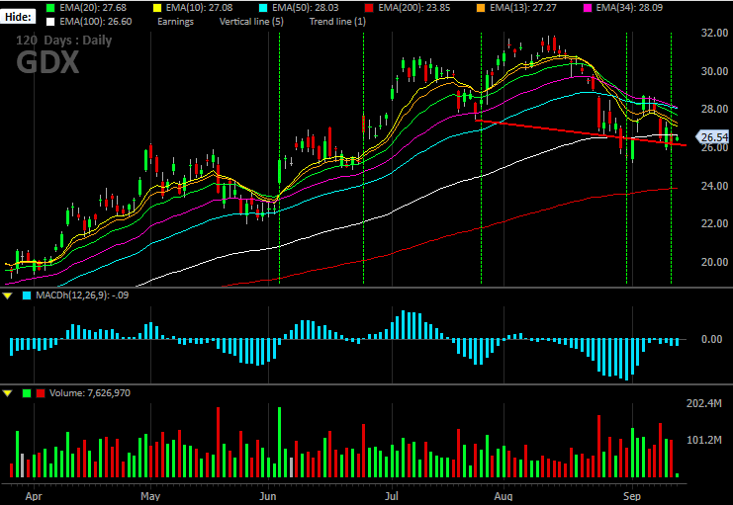Click the Volume: 7,626,970 label

coord(90,393)
